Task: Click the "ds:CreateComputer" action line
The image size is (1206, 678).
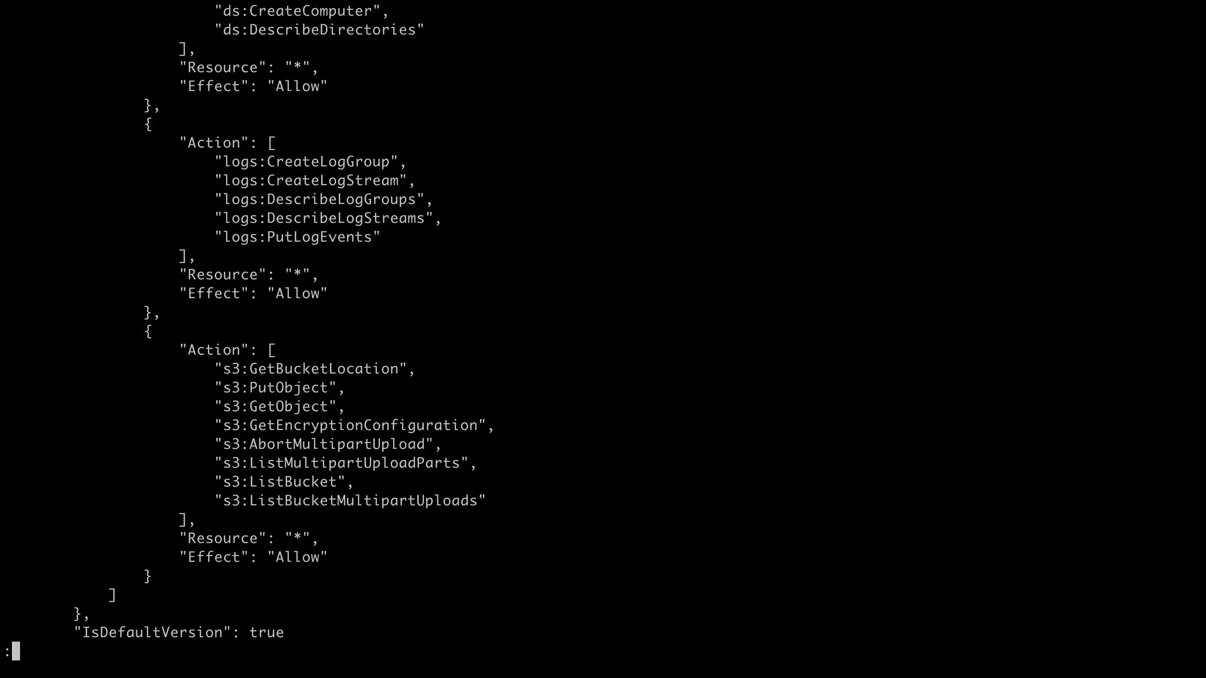Action: coord(302,11)
